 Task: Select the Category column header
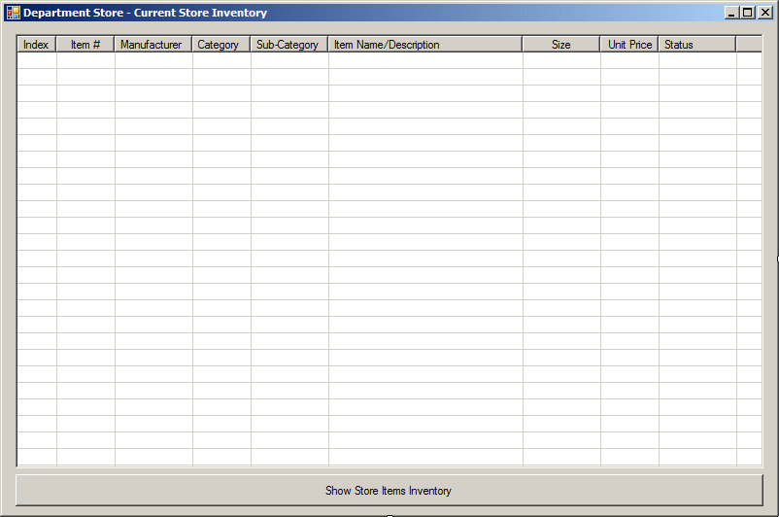pyautogui.click(x=221, y=45)
